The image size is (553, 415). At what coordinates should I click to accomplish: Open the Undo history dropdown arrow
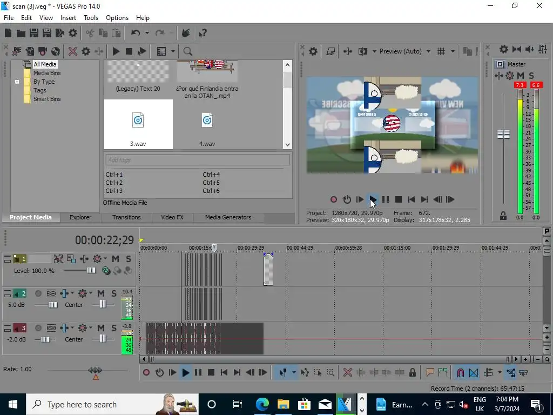(147, 33)
